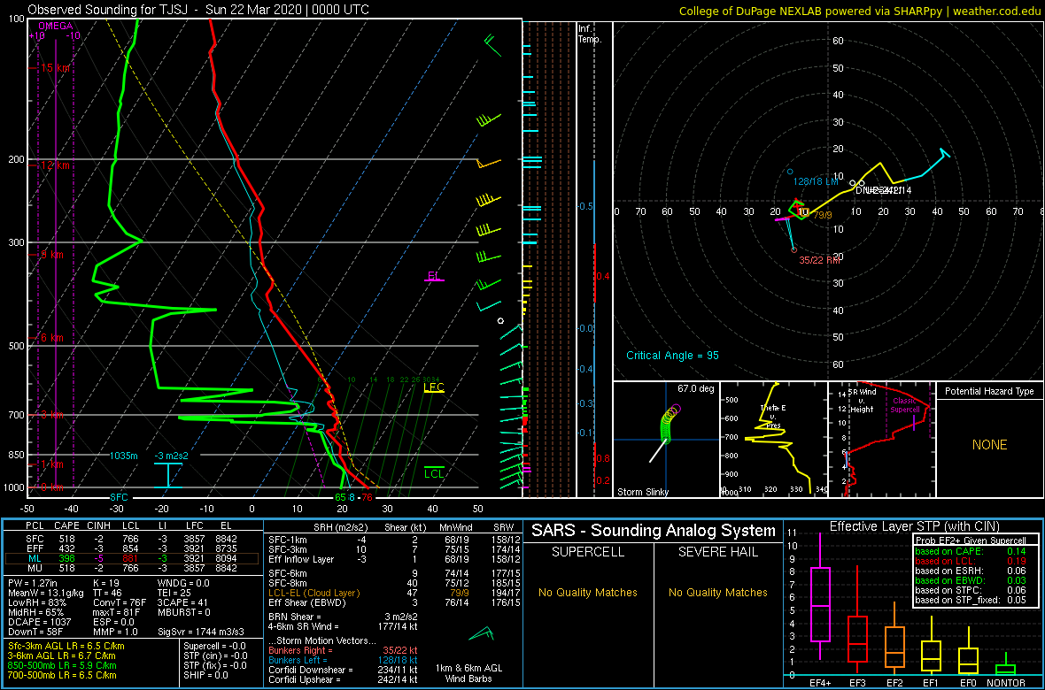Image resolution: width=1045 pixels, height=690 pixels.
Task: Select the STP (cin) = -0.0 index
Action: [x=214, y=656]
